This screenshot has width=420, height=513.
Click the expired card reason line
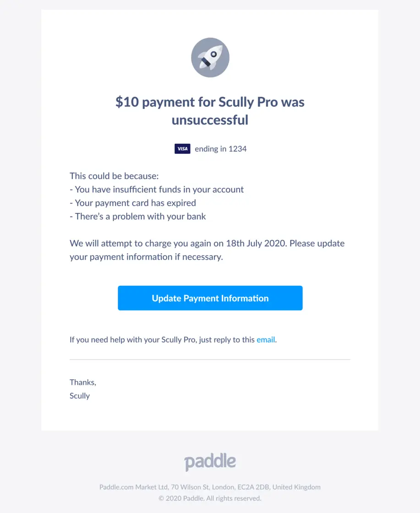coord(133,202)
